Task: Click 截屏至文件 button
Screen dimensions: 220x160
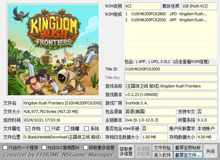Action: pos(188,155)
